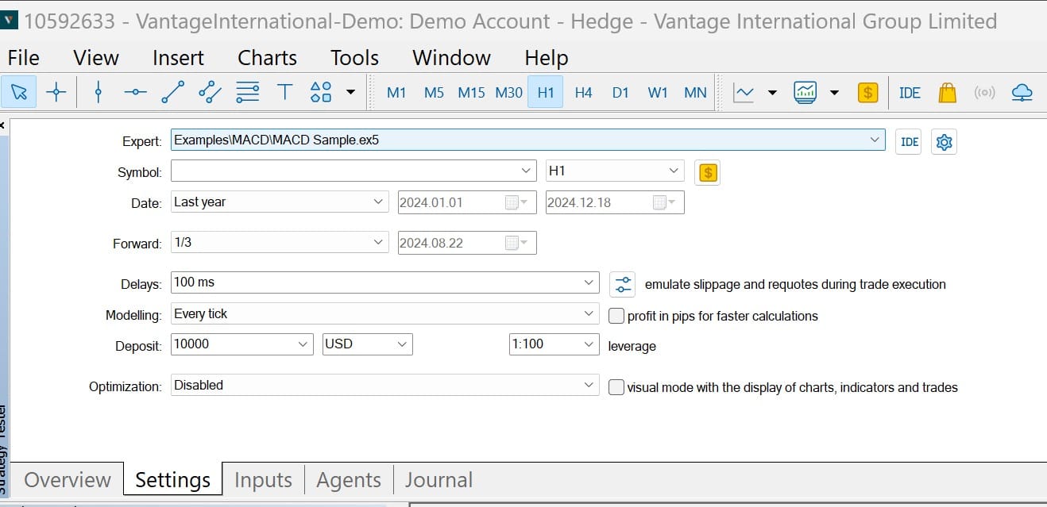Connect to Virtual Hosting cloud
The height and width of the screenshot is (507, 1047).
1022,92
